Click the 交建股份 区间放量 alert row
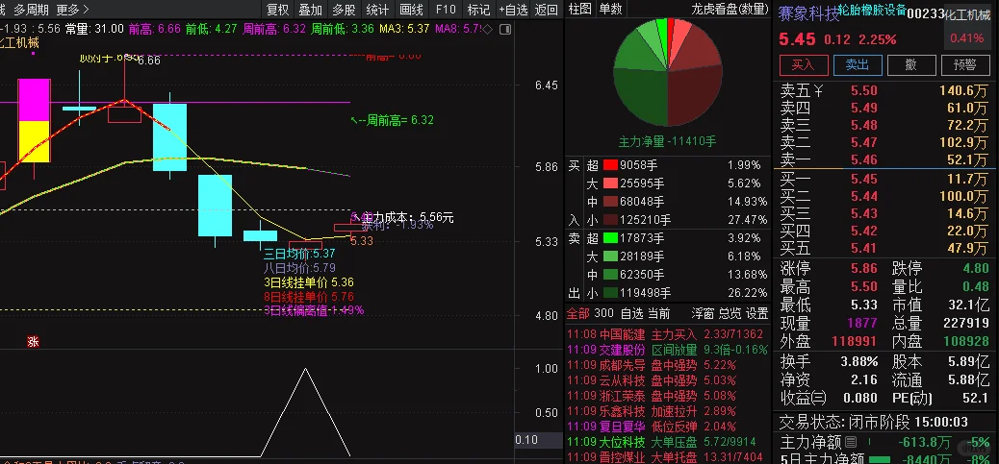 667,350
